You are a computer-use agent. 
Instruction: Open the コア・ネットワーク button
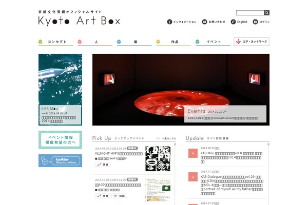252,42
